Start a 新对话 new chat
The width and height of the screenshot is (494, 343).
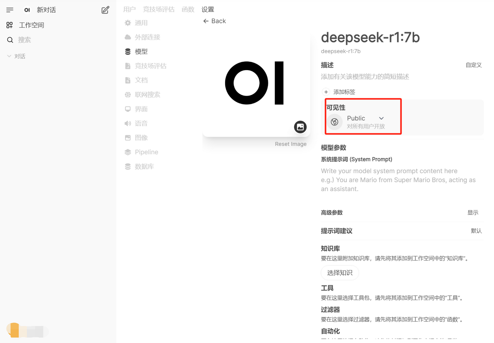[x=46, y=10]
